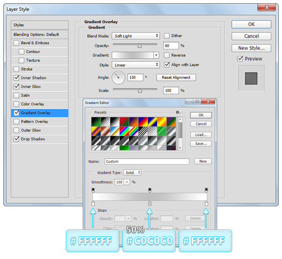
Task: Click the gradient Name text field
Action: (x=146, y=162)
